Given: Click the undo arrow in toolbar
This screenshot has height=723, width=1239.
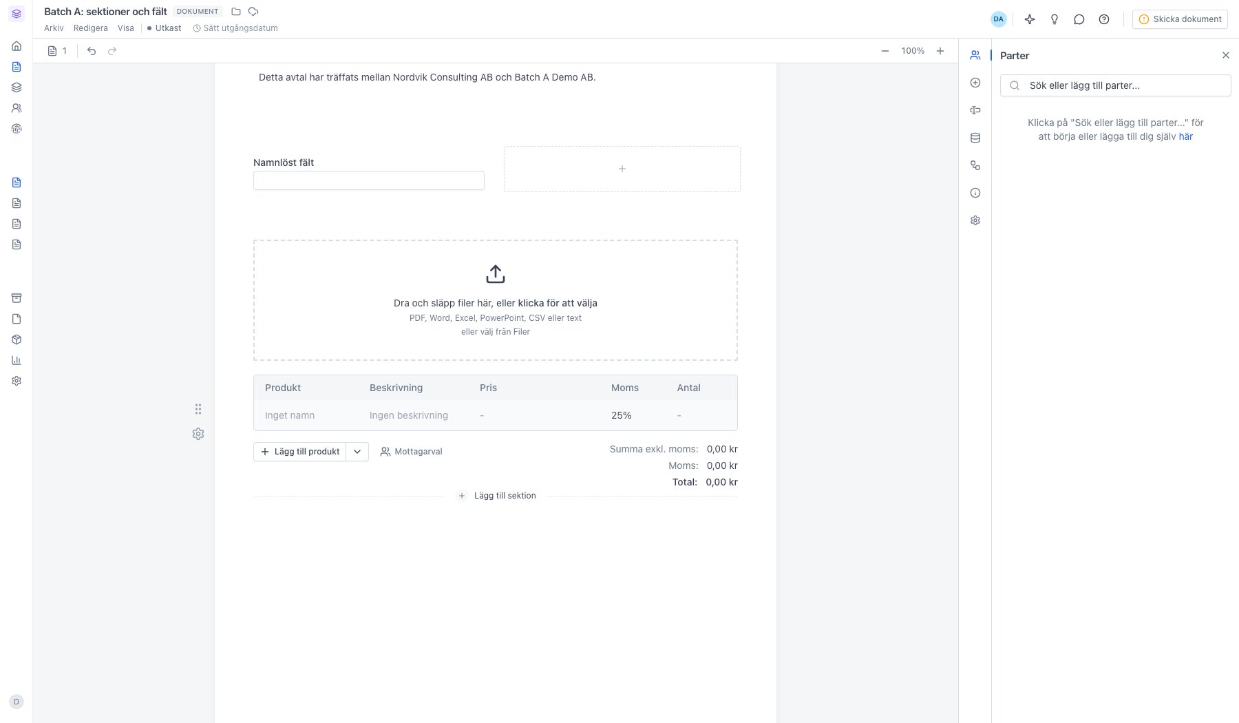Looking at the screenshot, I should (92, 51).
